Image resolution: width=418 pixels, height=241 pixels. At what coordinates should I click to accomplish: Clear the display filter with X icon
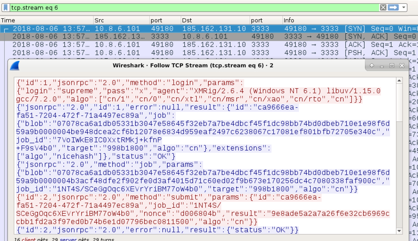(383, 7)
